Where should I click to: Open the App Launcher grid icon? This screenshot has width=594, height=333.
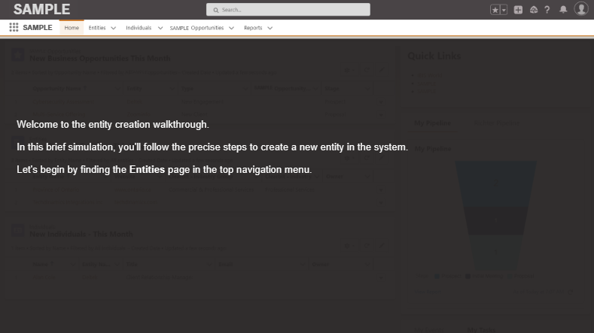pyautogui.click(x=14, y=28)
